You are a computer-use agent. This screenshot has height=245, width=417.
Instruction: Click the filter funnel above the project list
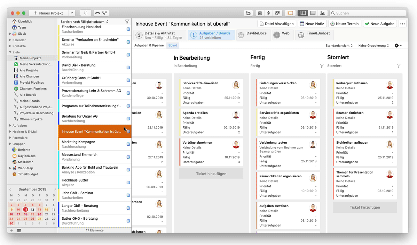[127, 22]
